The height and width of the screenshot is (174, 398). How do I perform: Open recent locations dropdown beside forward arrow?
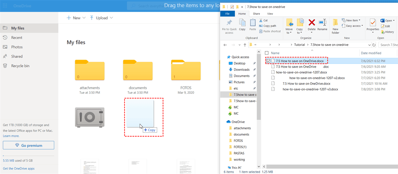point(239,45)
